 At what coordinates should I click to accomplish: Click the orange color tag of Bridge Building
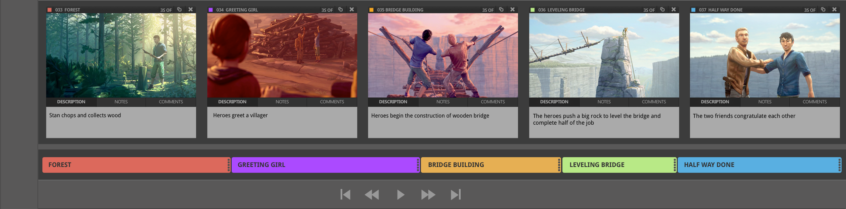click(371, 10)
